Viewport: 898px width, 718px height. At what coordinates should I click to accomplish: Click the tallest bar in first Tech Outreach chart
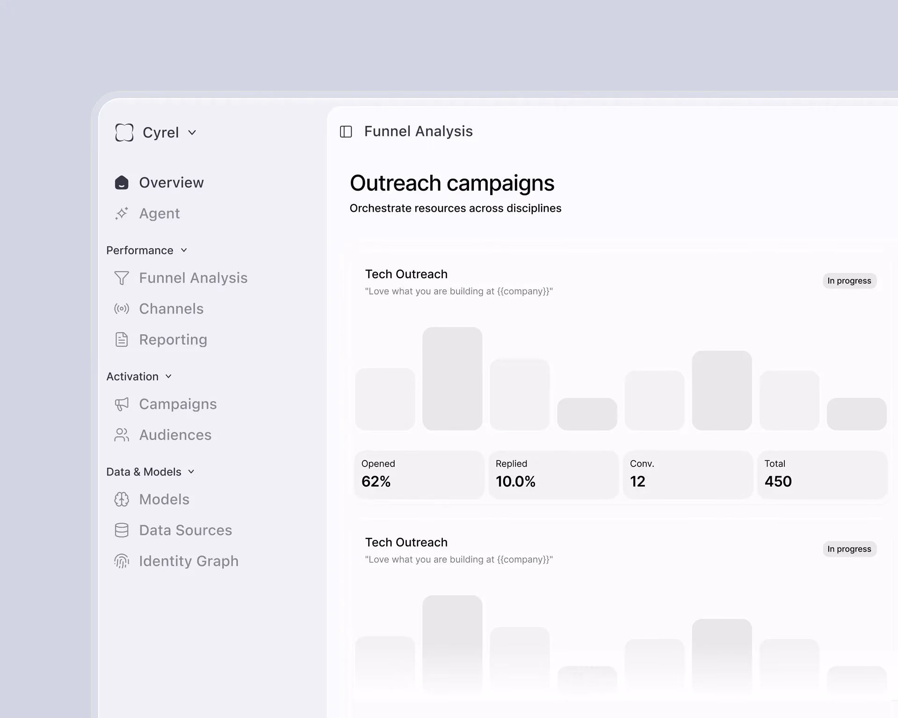coord(452,379)
